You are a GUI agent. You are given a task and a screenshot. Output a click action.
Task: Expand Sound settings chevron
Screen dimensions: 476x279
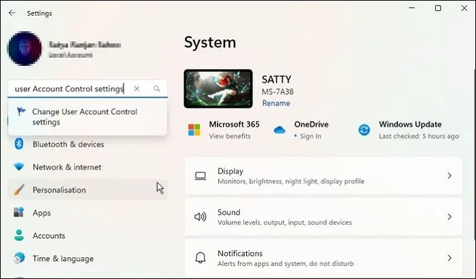(x=449, y=217)
